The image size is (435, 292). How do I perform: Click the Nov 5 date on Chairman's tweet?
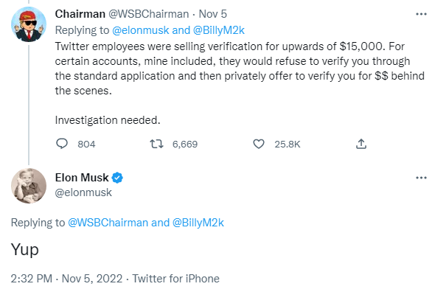[213, 14]
